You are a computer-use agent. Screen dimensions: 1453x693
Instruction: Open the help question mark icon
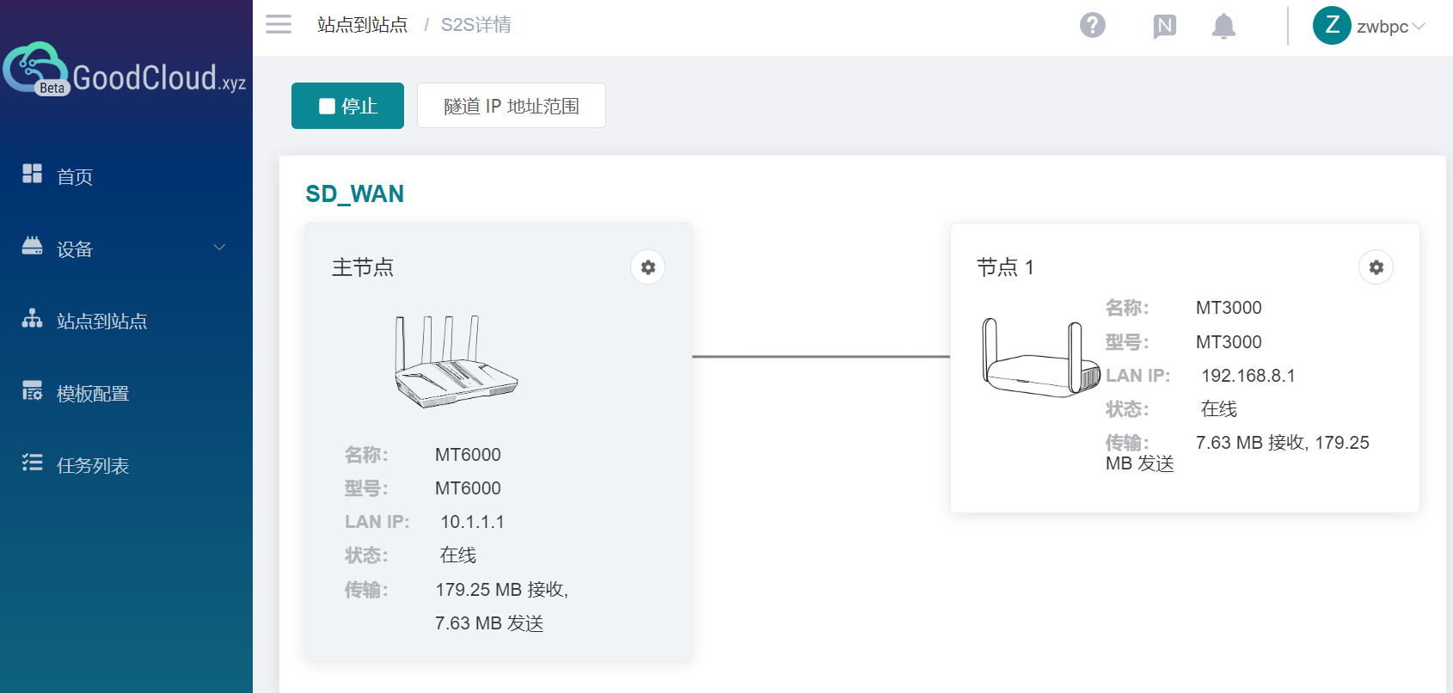pos(1092,25)
